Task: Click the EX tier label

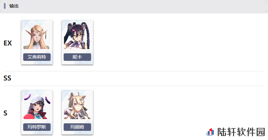Action: coord(8,43)
